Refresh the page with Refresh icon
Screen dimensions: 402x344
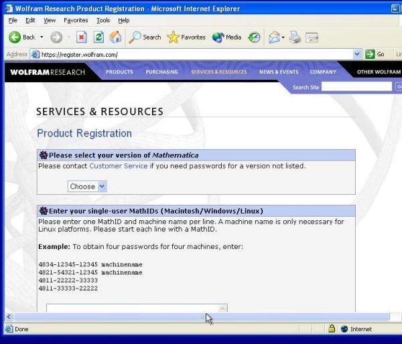(x=98, y=37)
